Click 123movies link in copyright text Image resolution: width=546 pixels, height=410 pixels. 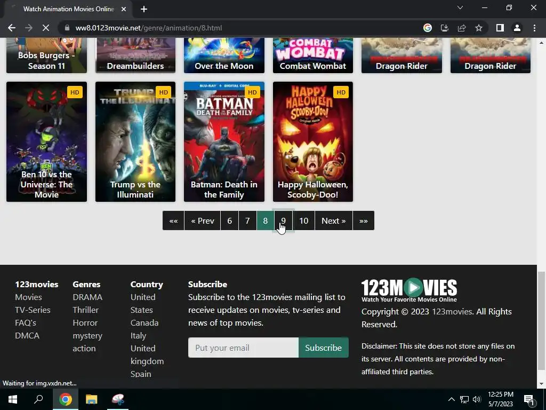click(452, 312)
